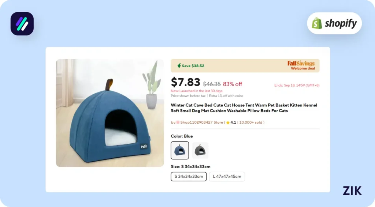The height and width of the screenshot is (207, 375).
Task: Click the 10,000+ sold text
Action: click(251, 123)
